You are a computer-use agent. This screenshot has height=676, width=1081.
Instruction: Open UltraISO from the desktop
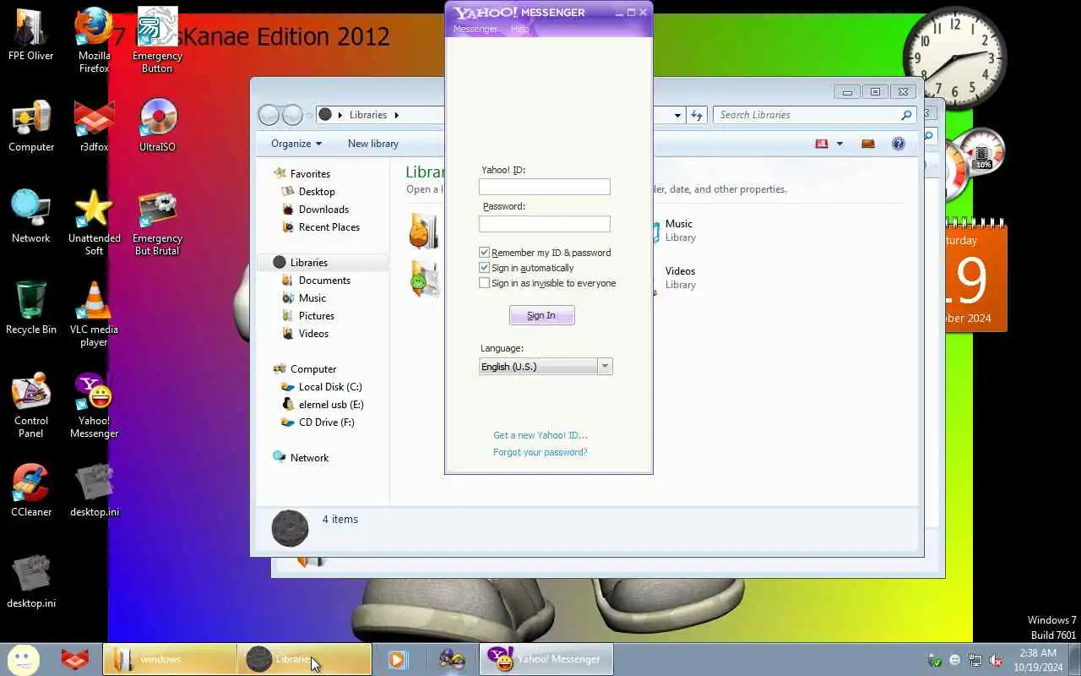point(157,127)
